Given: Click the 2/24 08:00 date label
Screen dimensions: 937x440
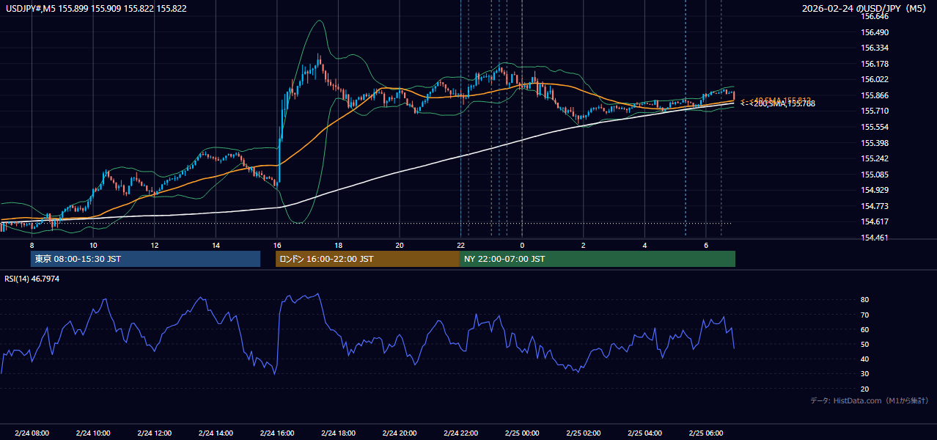Looking at the screenshot, I should click(x=32, y=433).
